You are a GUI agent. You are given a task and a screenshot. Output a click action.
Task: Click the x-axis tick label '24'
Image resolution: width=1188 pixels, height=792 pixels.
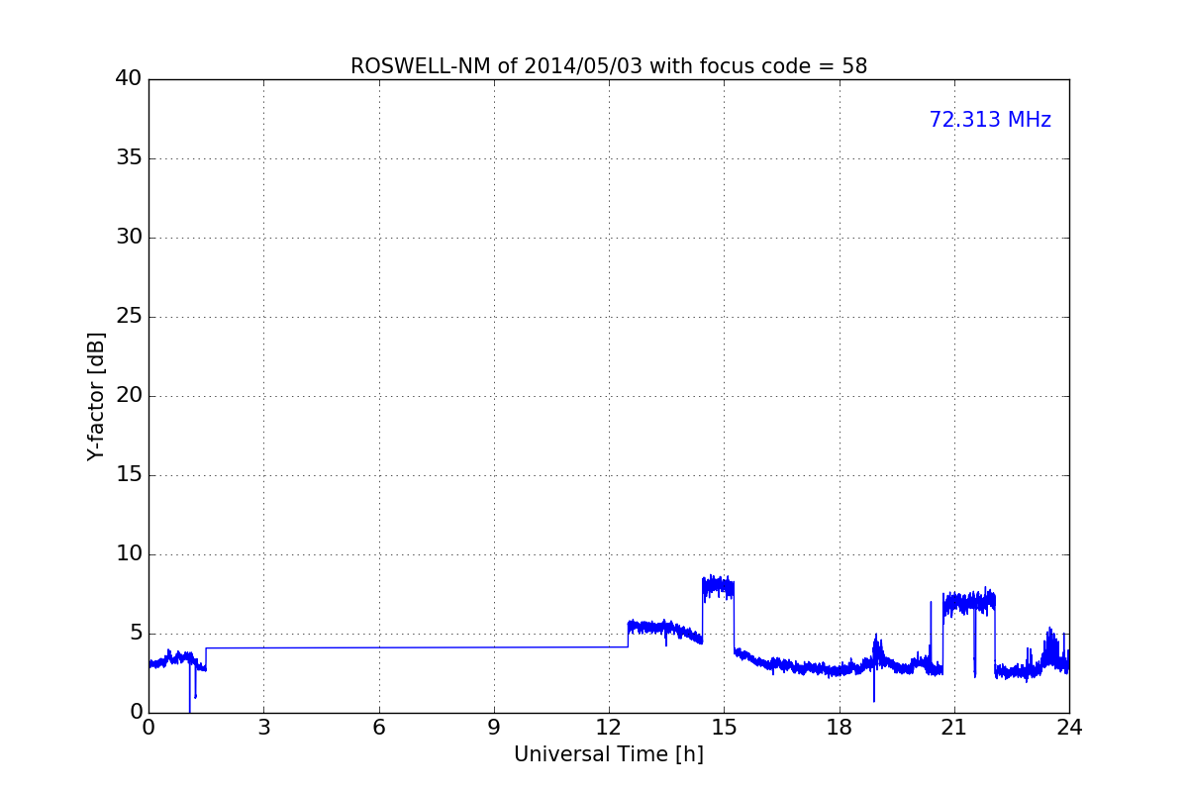(1069, 728)
